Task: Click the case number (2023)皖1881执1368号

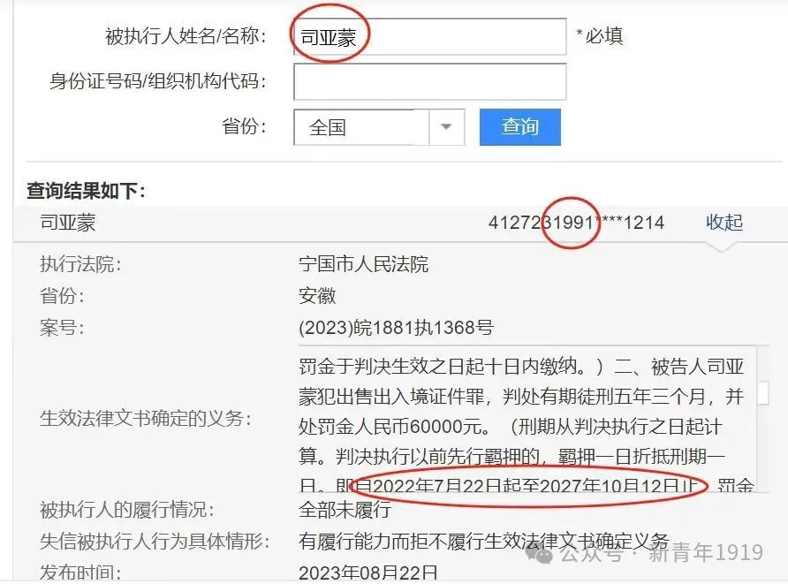Action: pyautogui.click(x=396, y=328)
